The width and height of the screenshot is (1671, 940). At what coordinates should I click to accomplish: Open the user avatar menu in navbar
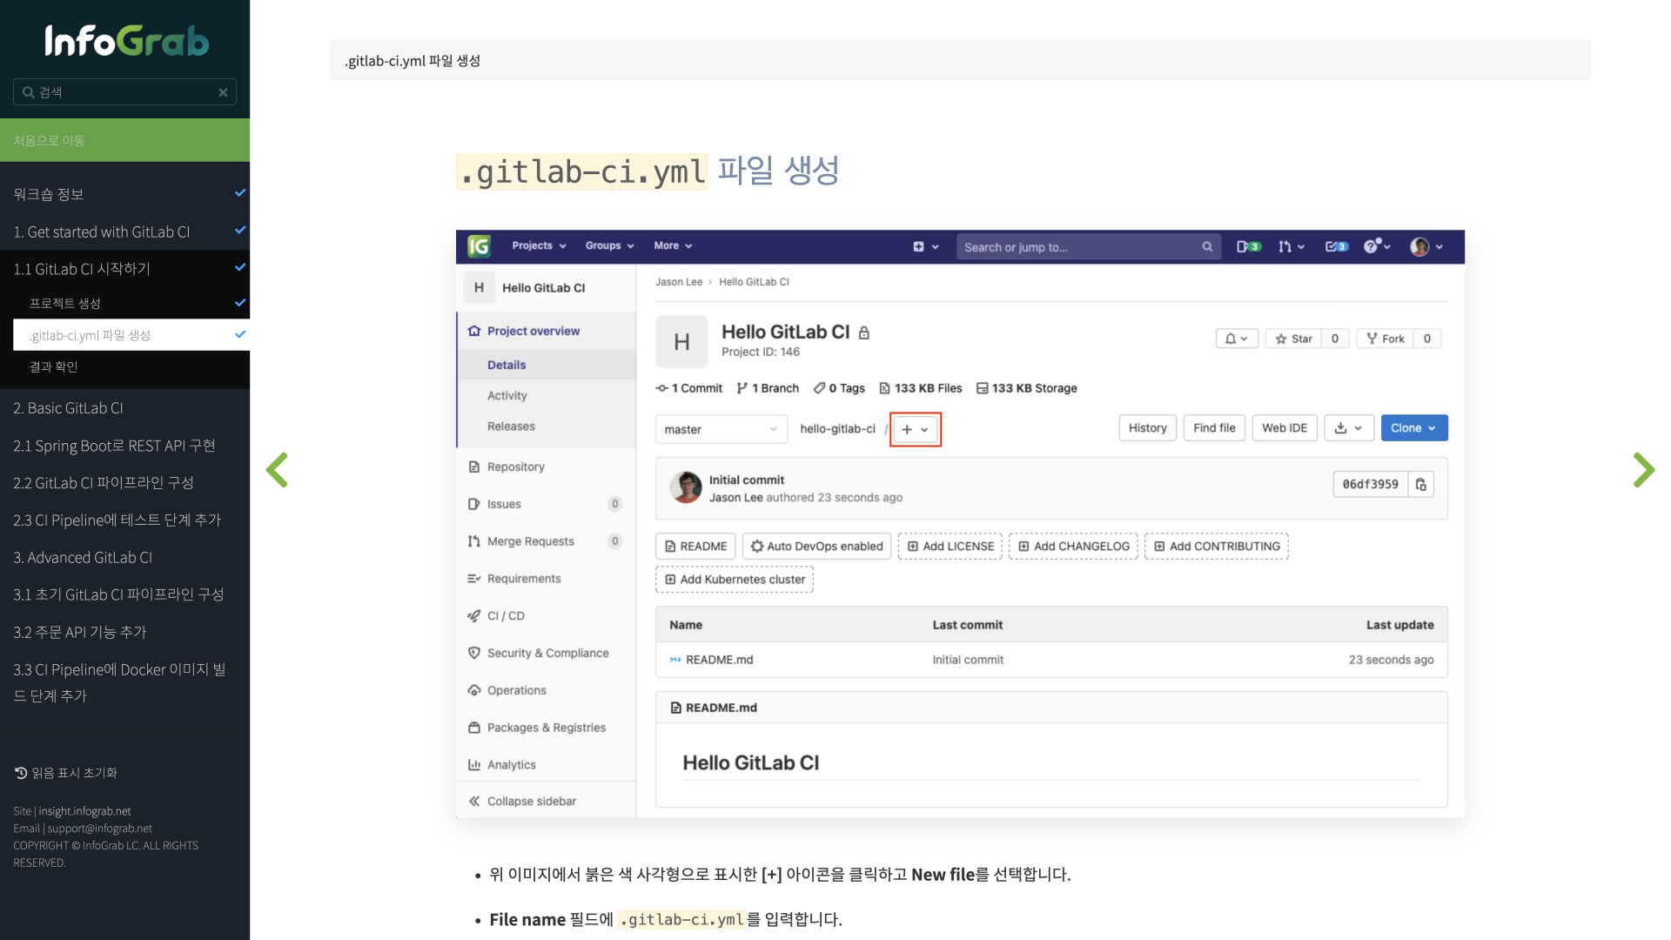coord(1426,247)
